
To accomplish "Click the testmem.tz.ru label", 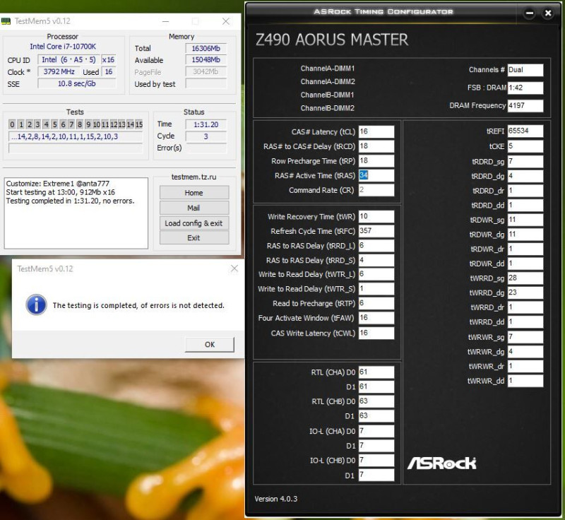I will click(194, 177).
